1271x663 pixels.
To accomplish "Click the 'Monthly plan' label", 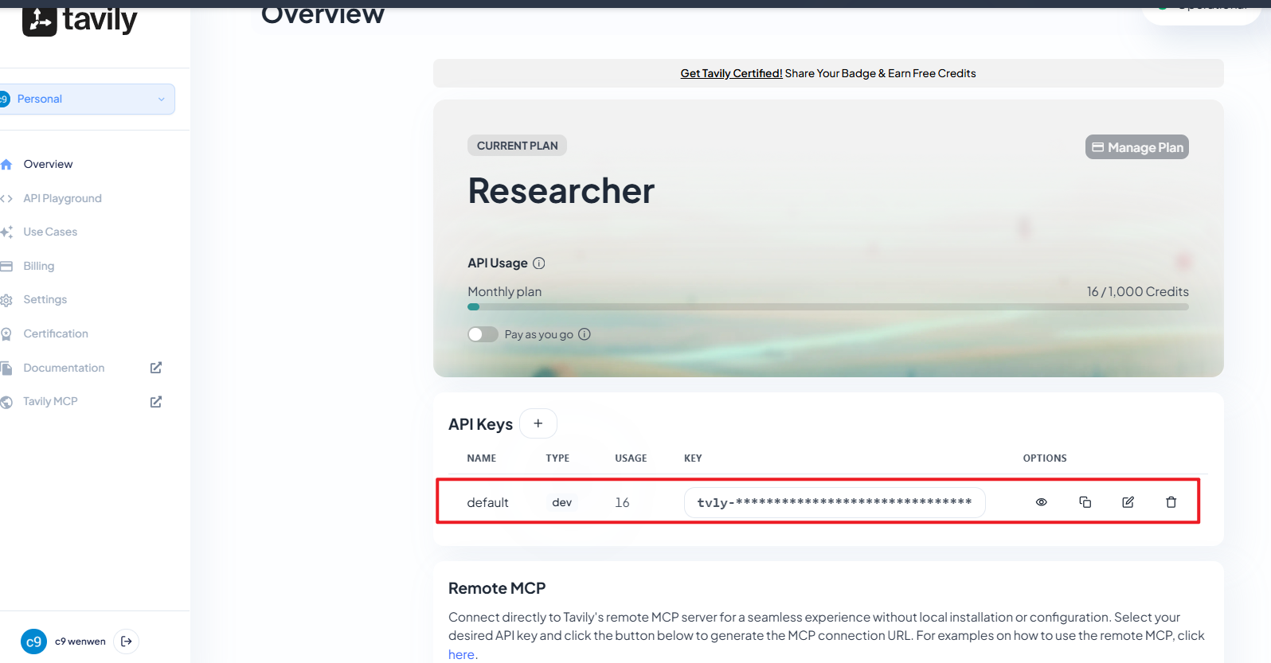I will (504, 292).
